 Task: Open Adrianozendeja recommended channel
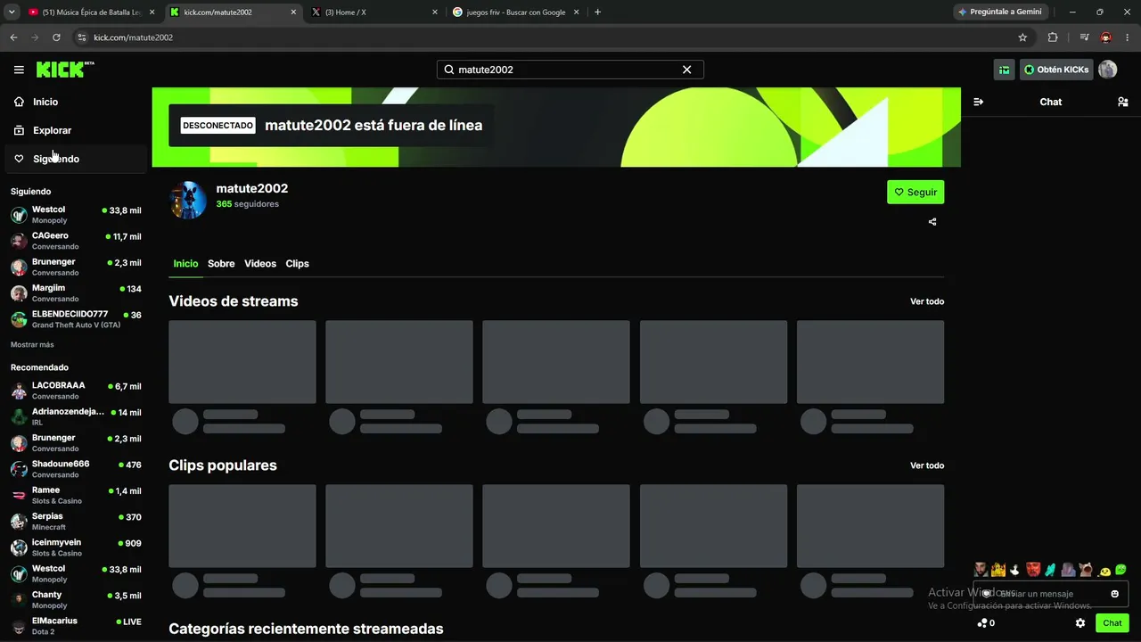click(x=76, y=416)
